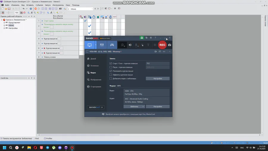The image size is (268, 151).
Task: Toggle Показывать курсор мыши checkbox
Action: tap(111, 71)
